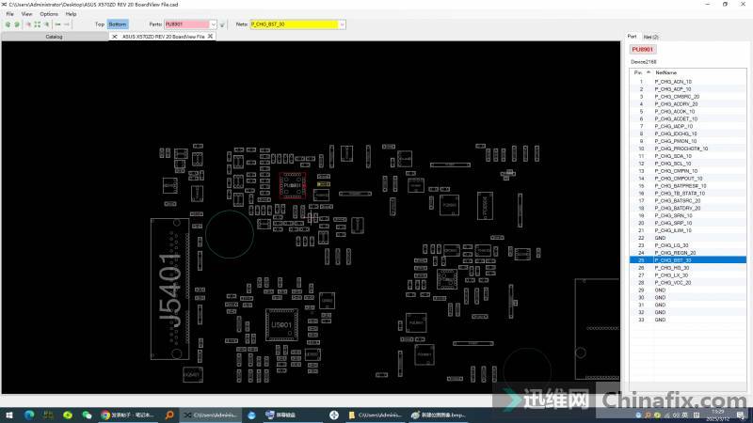
Task: Select pin 23 row P_CHG_LG_30
Action: point(688,245)
